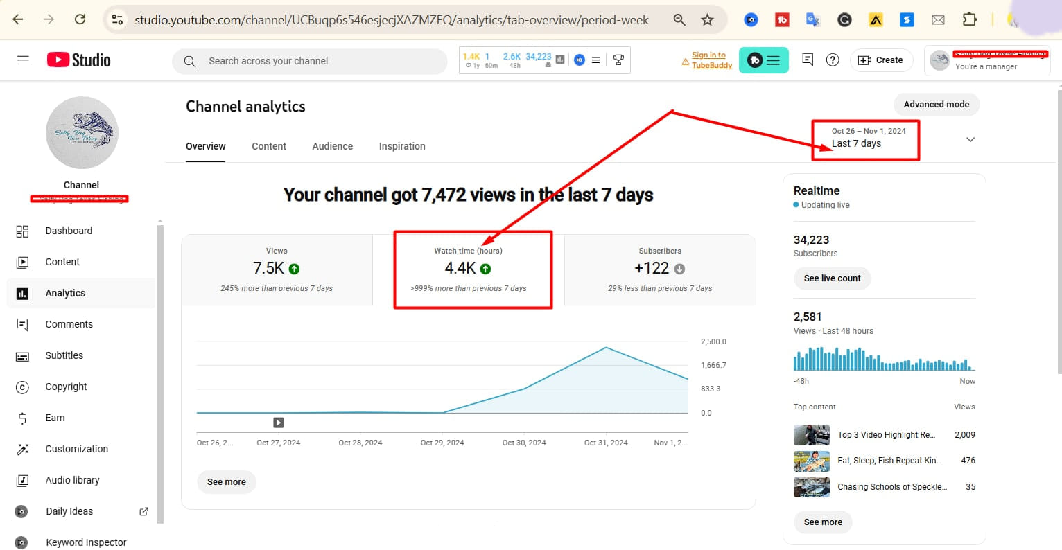This screenshot has width=1062, height=550.
Task: Switch to the Content analytics tab
Action: click(269, 146)
